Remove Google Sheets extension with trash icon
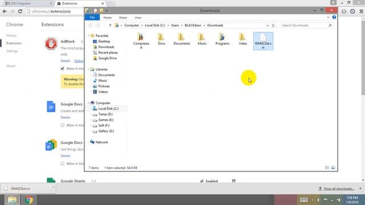 tap(234, 181)
